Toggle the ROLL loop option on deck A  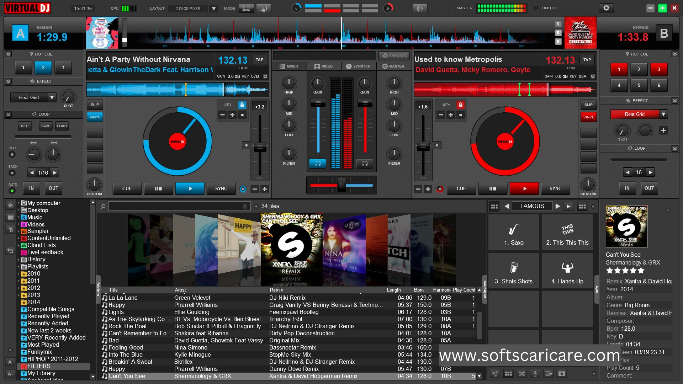coord(12,155)
